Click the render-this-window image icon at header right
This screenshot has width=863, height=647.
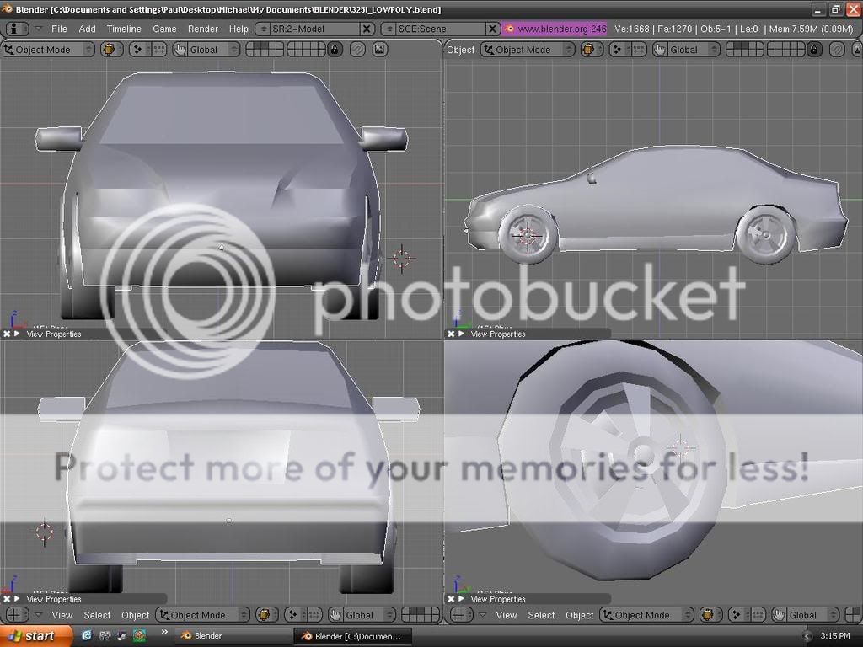(379, 50)
